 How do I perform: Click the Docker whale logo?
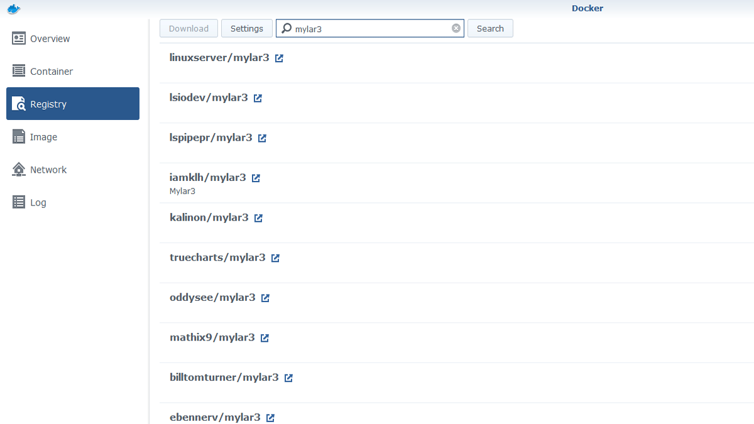pos(14,9)
